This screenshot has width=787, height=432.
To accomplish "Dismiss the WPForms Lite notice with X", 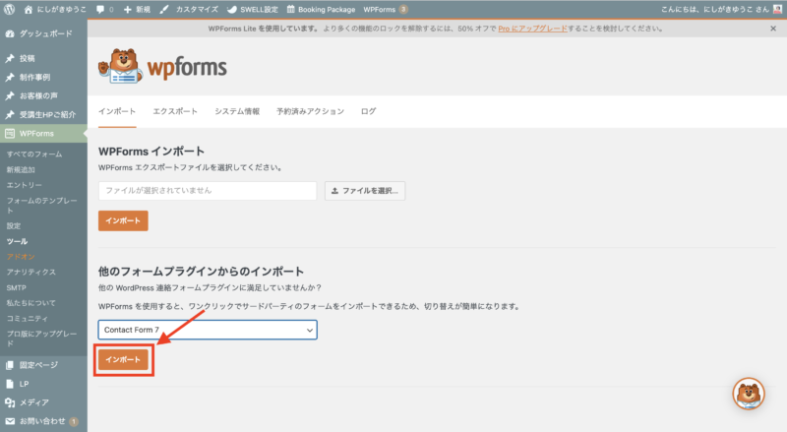I will click(773, 29).
